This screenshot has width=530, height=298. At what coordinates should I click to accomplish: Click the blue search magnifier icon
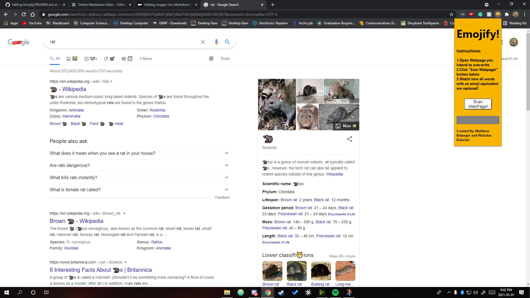click(227, 42)
